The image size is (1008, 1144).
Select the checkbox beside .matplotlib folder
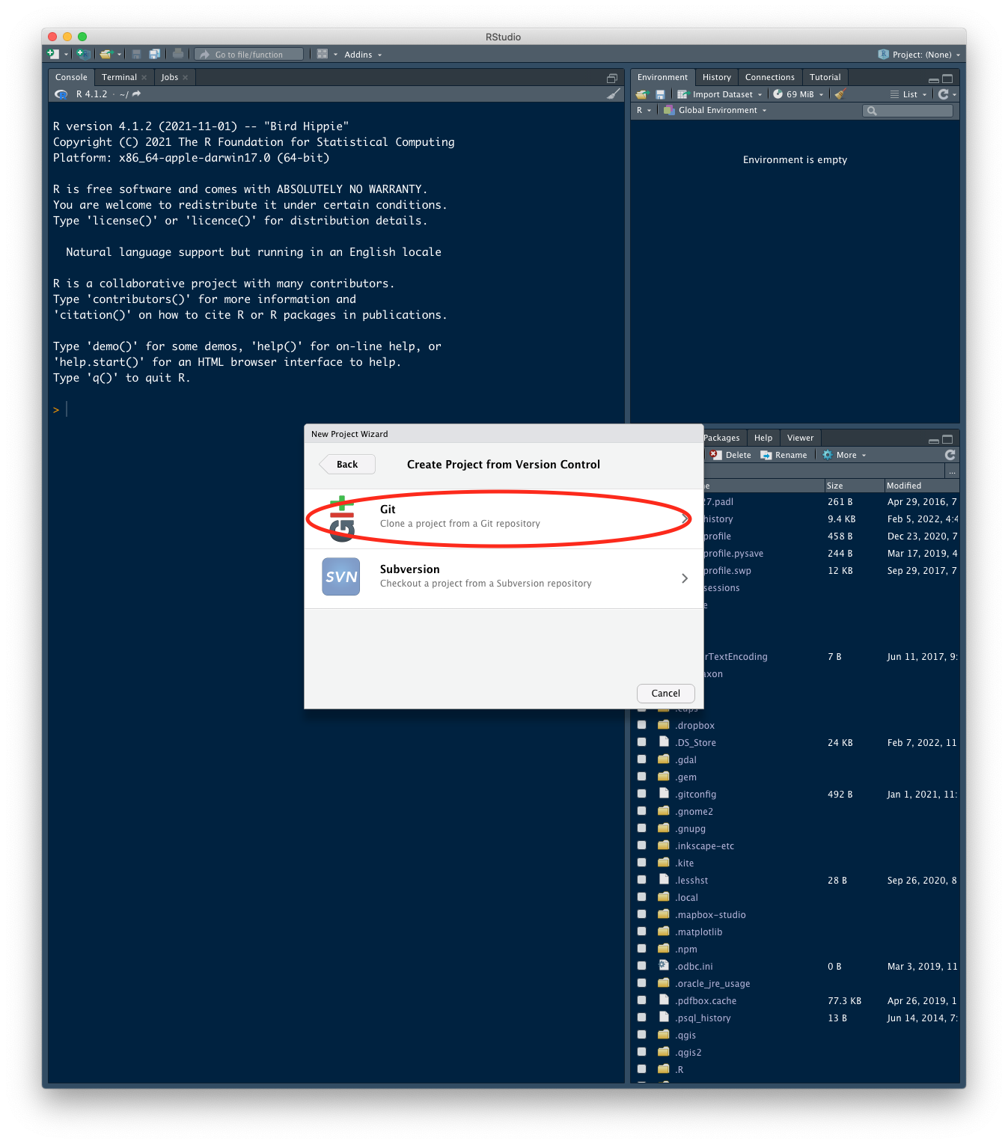641,932
